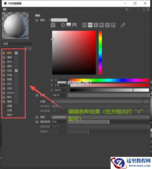
Task: Click the new editor window plus icon
Action: 148,9
